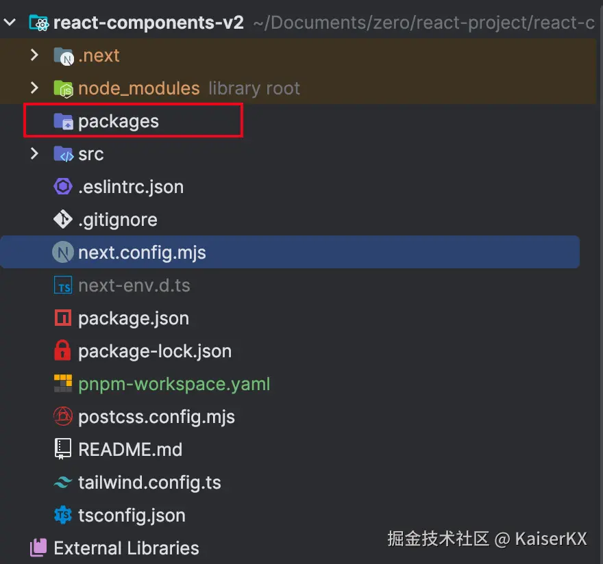Collapse the react-components-v2 project root

coord(10,23)
